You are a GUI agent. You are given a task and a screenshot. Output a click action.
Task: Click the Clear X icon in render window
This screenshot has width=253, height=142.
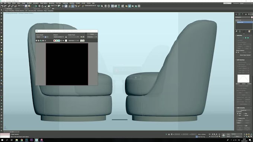[x=45, y=41]
